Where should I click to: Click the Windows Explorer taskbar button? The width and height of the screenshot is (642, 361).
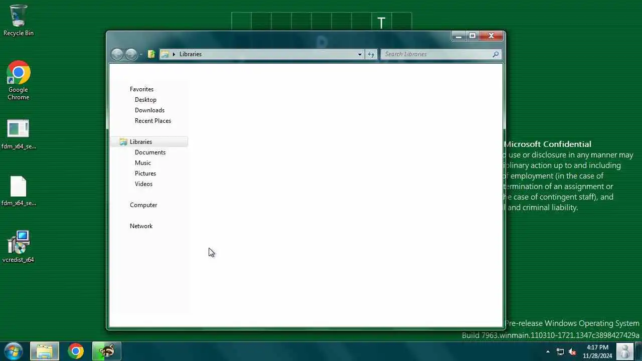(x=45, y=351)
